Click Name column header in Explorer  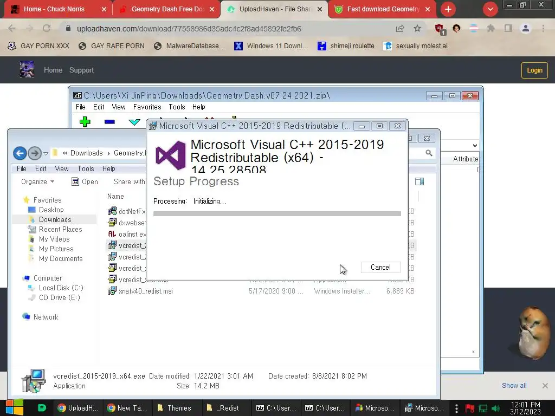[115, 196]
